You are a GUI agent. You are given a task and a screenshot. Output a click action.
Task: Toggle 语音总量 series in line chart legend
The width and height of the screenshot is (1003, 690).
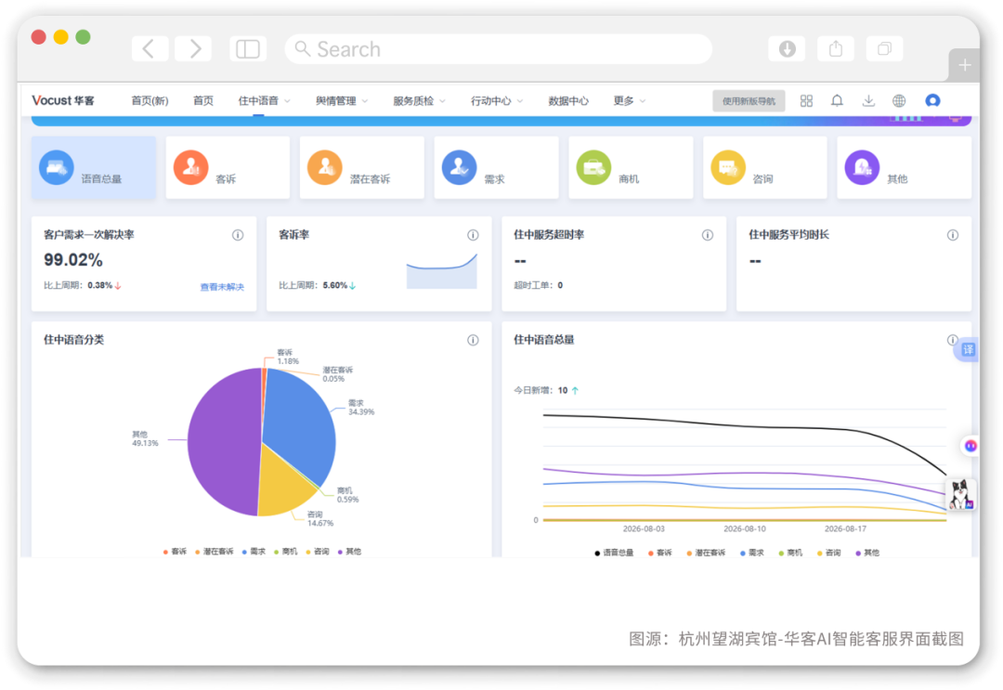tap(614, 553)
